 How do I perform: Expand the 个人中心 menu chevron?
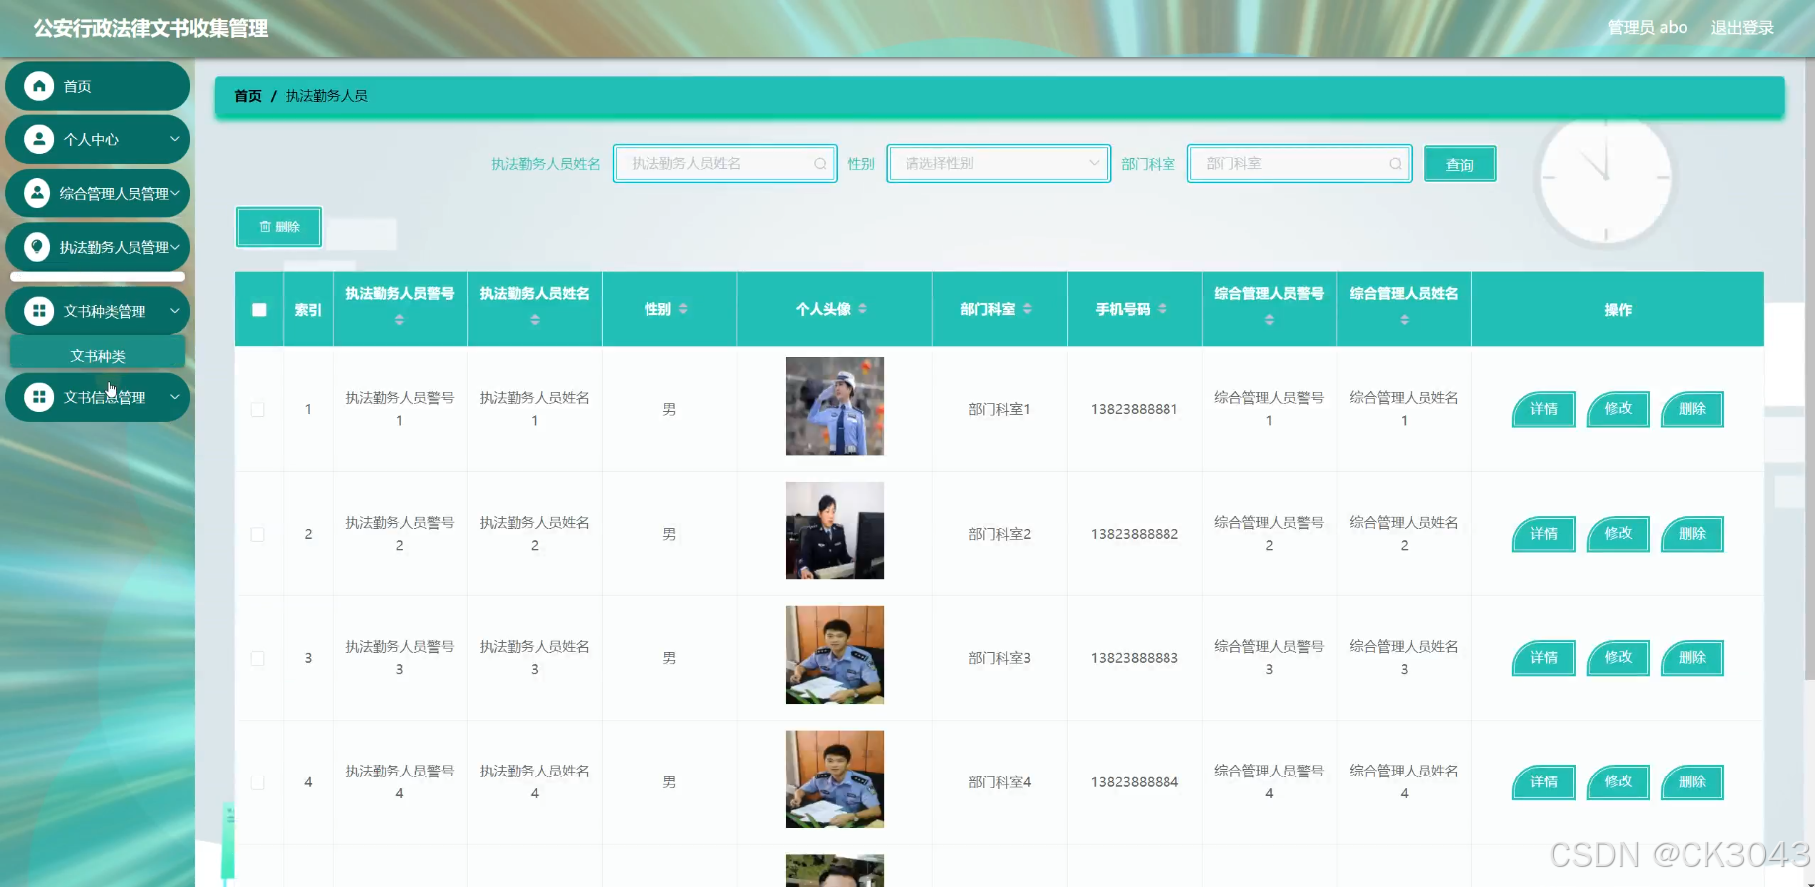click(175, 139)
